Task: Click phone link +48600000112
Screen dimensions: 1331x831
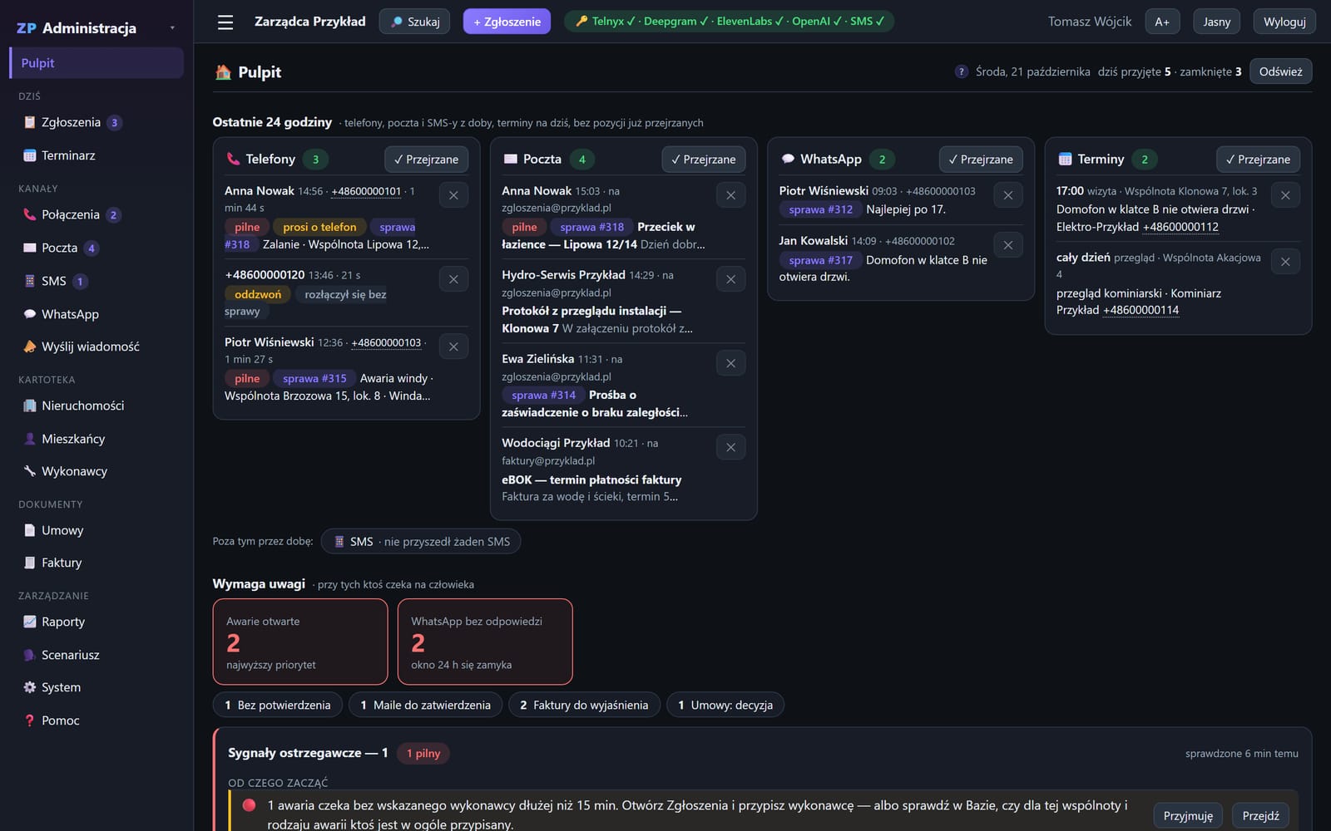Action: point(1180,227)
